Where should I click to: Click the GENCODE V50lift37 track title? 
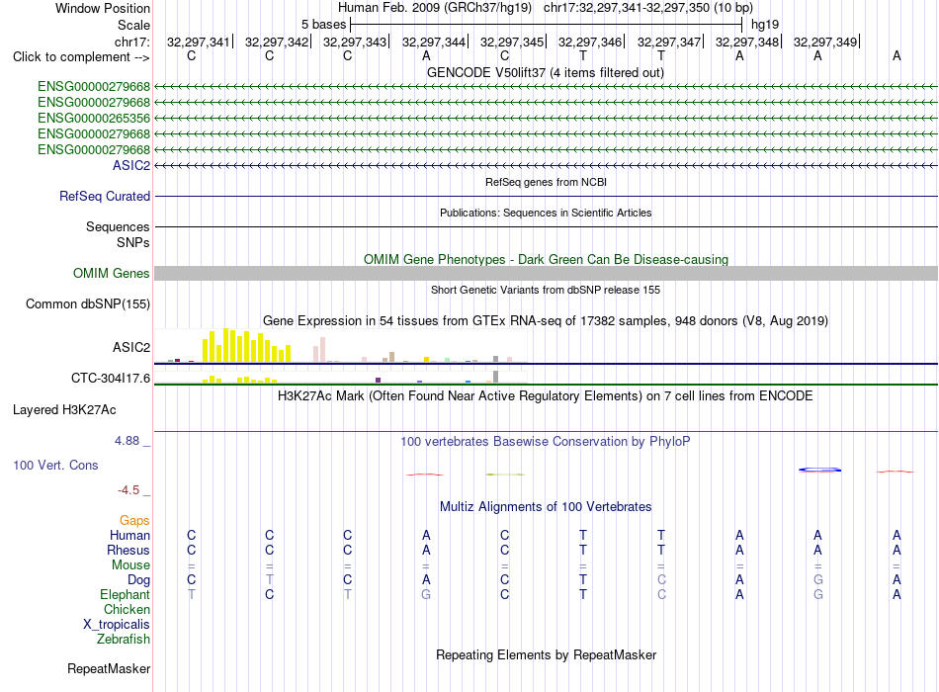546,72
